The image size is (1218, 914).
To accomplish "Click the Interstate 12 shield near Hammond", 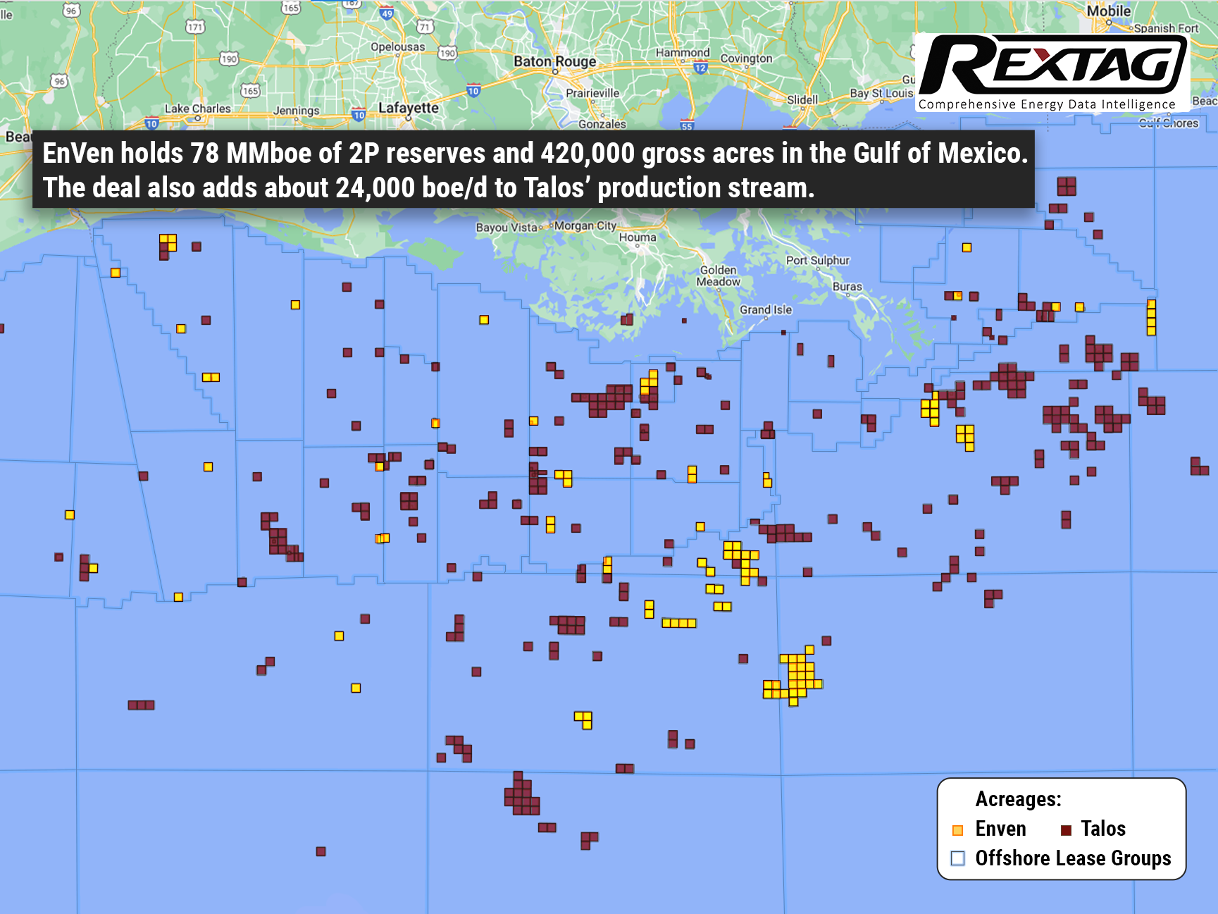I will click(x=700, y=68).
